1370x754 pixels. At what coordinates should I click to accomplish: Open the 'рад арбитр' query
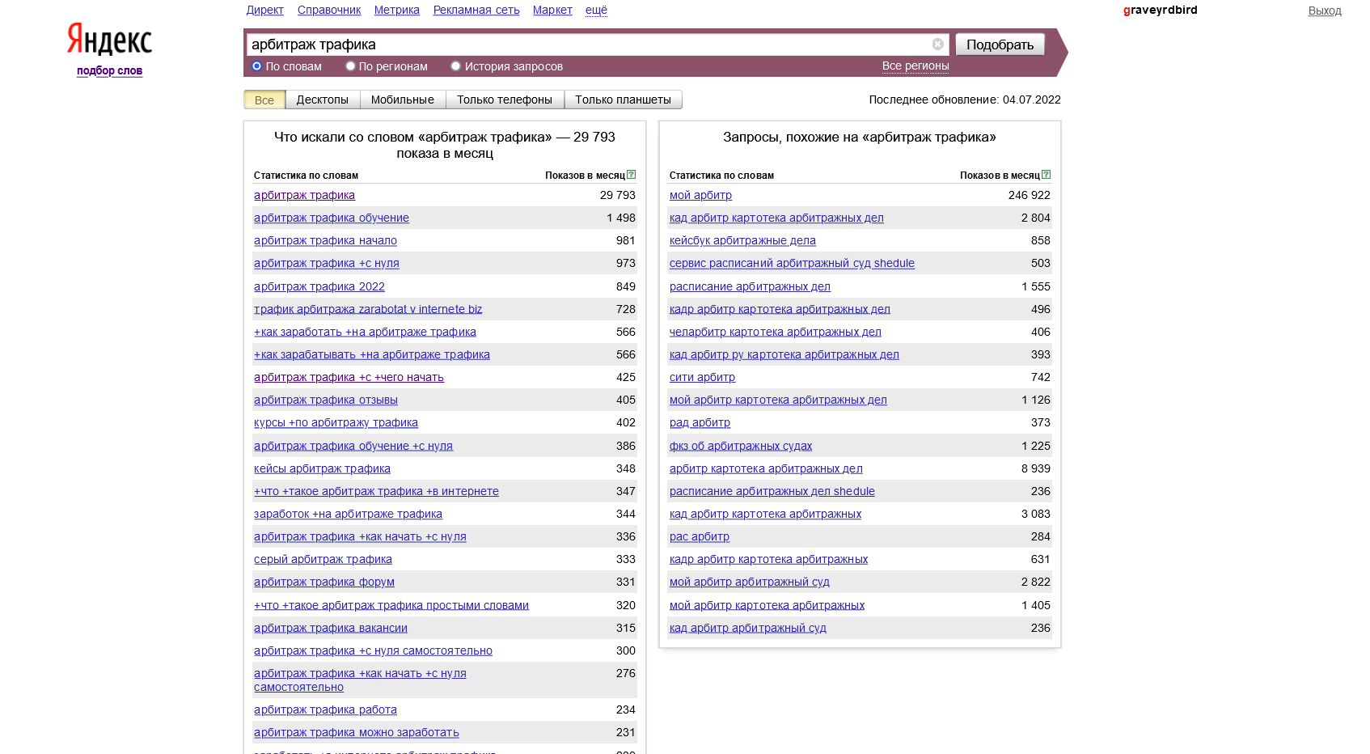click(x=700, y=422)
